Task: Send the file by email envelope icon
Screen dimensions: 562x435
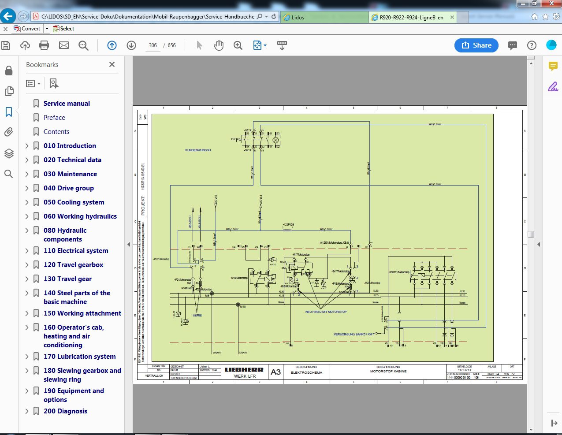Action: point(64,45)
